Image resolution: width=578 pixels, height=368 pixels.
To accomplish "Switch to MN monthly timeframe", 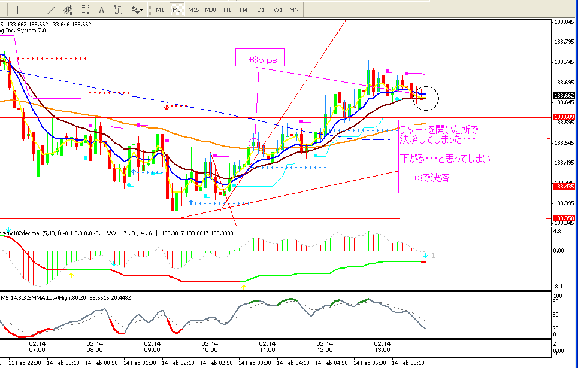I will click(294, 10).
